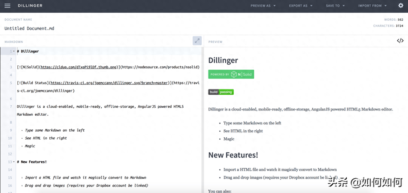This screenshot has height=193, width=408.
Task: Open the Preview As dropdown
Action: 263,6
